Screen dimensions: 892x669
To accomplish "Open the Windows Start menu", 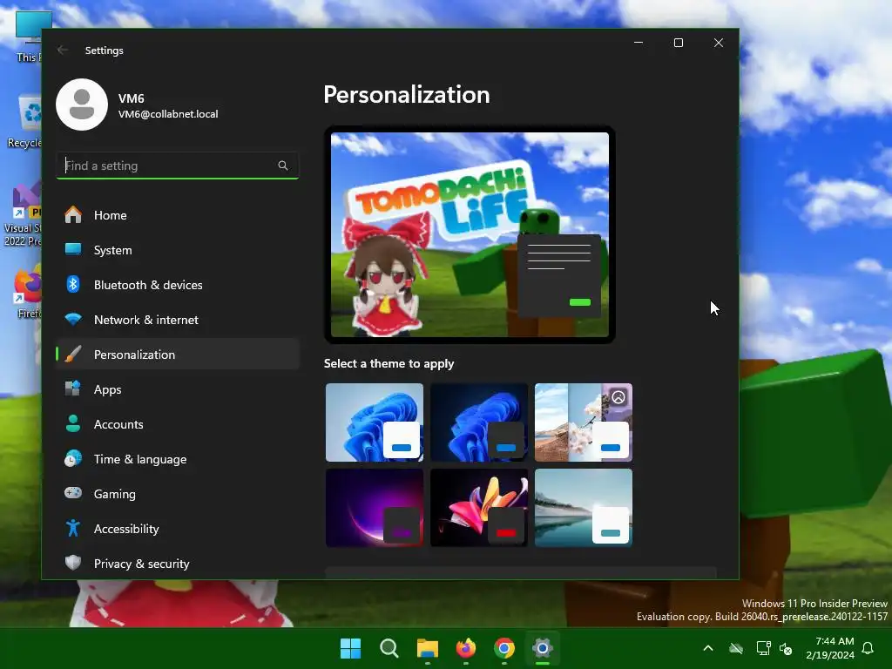I will click(x=350, y=648).
